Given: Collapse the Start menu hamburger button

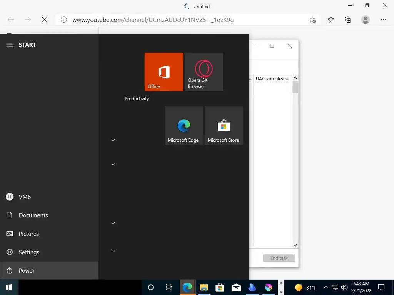Looking at the screenshot, I should click(10, 45).
